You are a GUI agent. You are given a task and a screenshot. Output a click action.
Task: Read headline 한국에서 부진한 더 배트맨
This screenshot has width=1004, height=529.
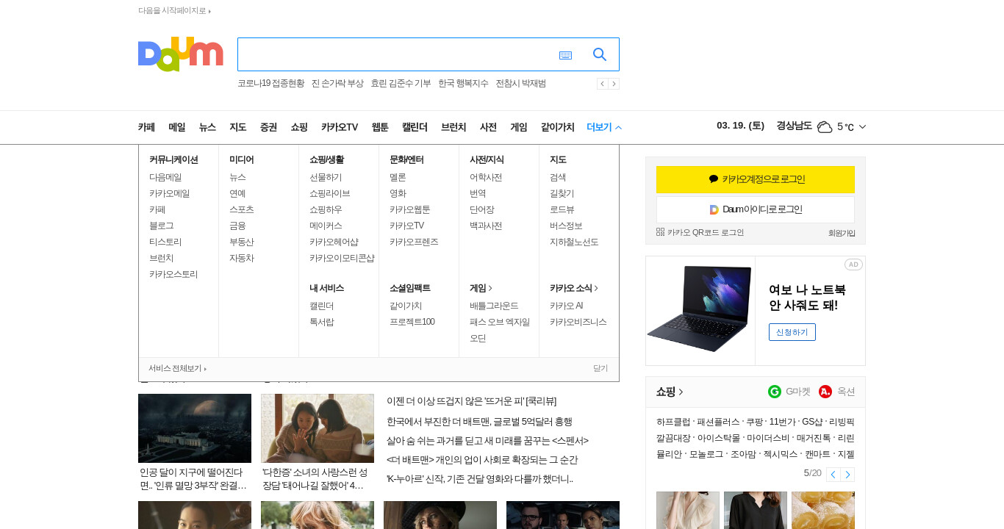(x=479, y=422)
